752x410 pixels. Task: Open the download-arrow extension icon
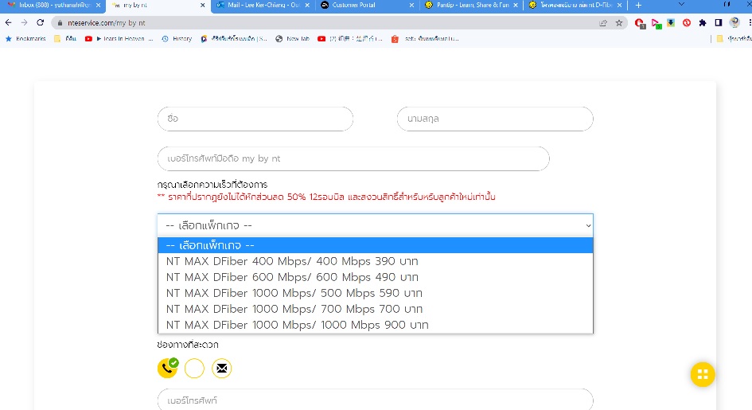(671, 22)
